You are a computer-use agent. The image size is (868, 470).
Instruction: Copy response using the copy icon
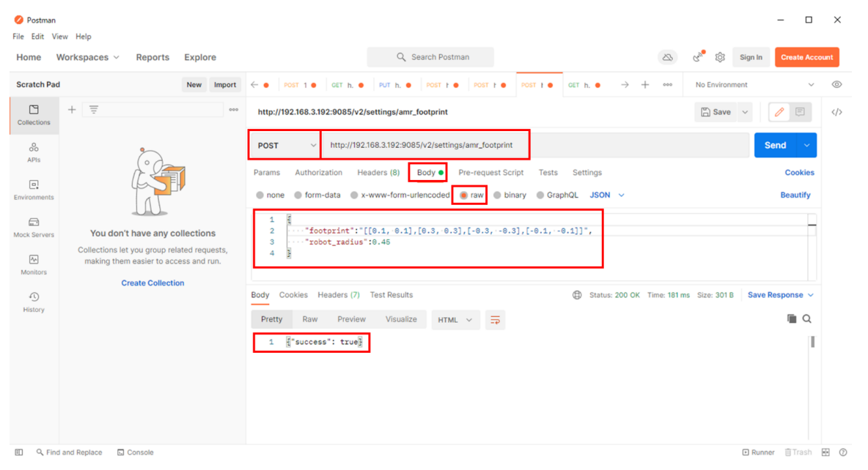[x=791, y=319]
